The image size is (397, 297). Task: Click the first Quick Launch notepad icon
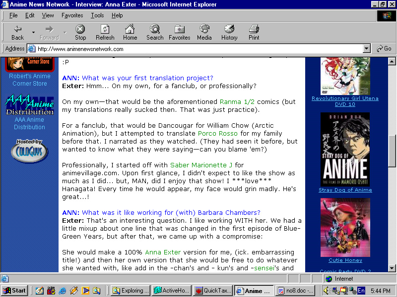[x=40, y=291]
